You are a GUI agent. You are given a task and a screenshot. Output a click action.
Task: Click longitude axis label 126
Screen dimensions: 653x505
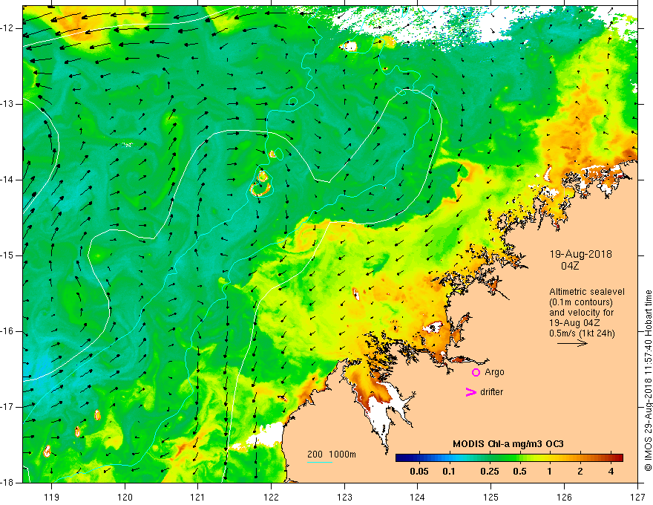564,497
